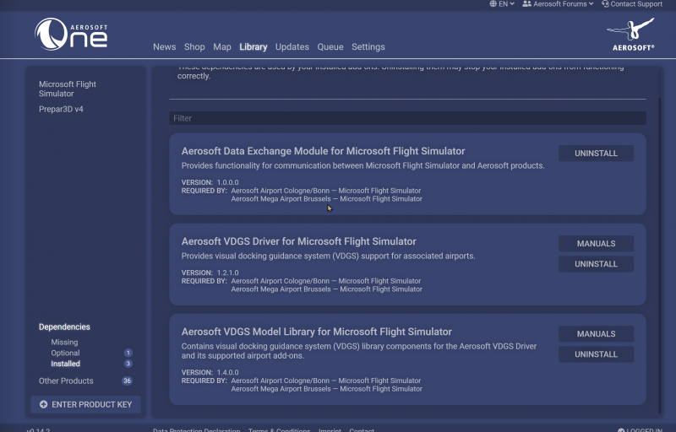This screenshot has width=676, height=432.
Task: Click Mega Airport Brussels under VDGS Model Library
Action: click(x=327, y=389)
